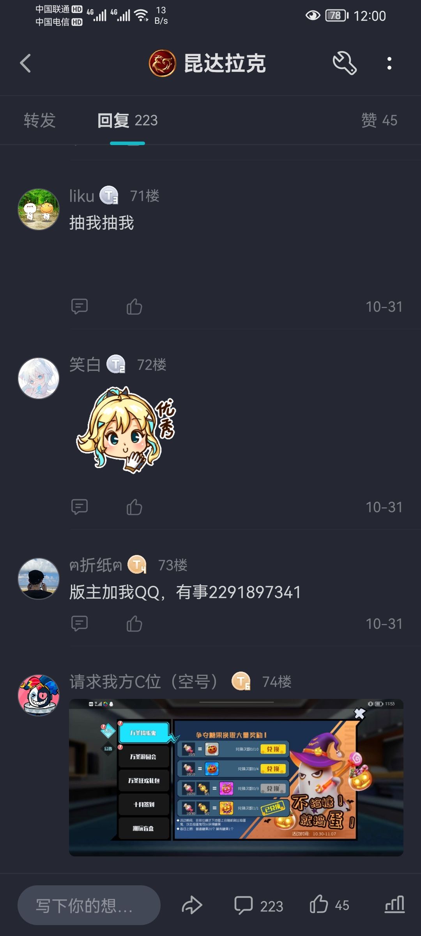This screenshot has width=421, height=936.
Task: Open the Halloween event screenshot image
Action: tap(236, 778)
